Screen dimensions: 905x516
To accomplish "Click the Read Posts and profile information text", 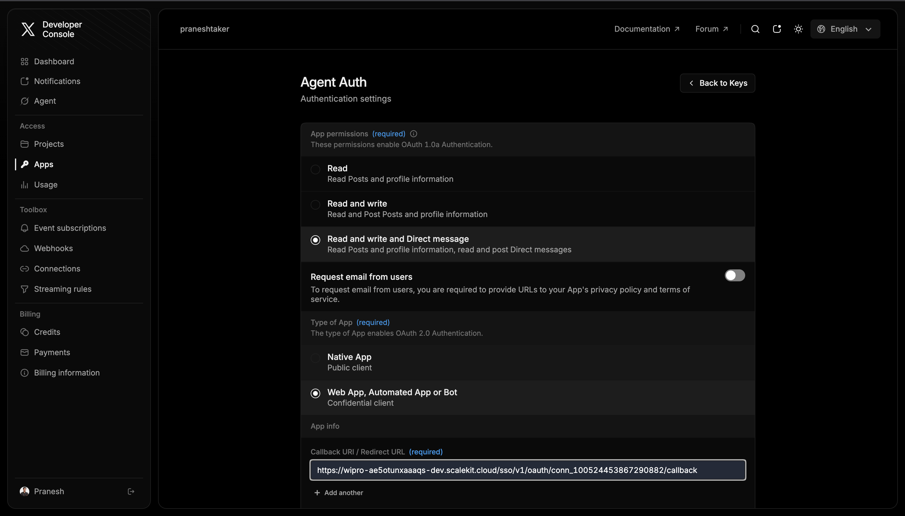I will pyautogui.click(x=390, y=179).
